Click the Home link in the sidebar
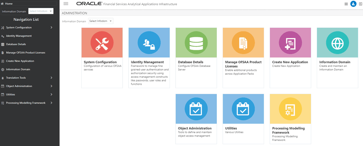 9,4
